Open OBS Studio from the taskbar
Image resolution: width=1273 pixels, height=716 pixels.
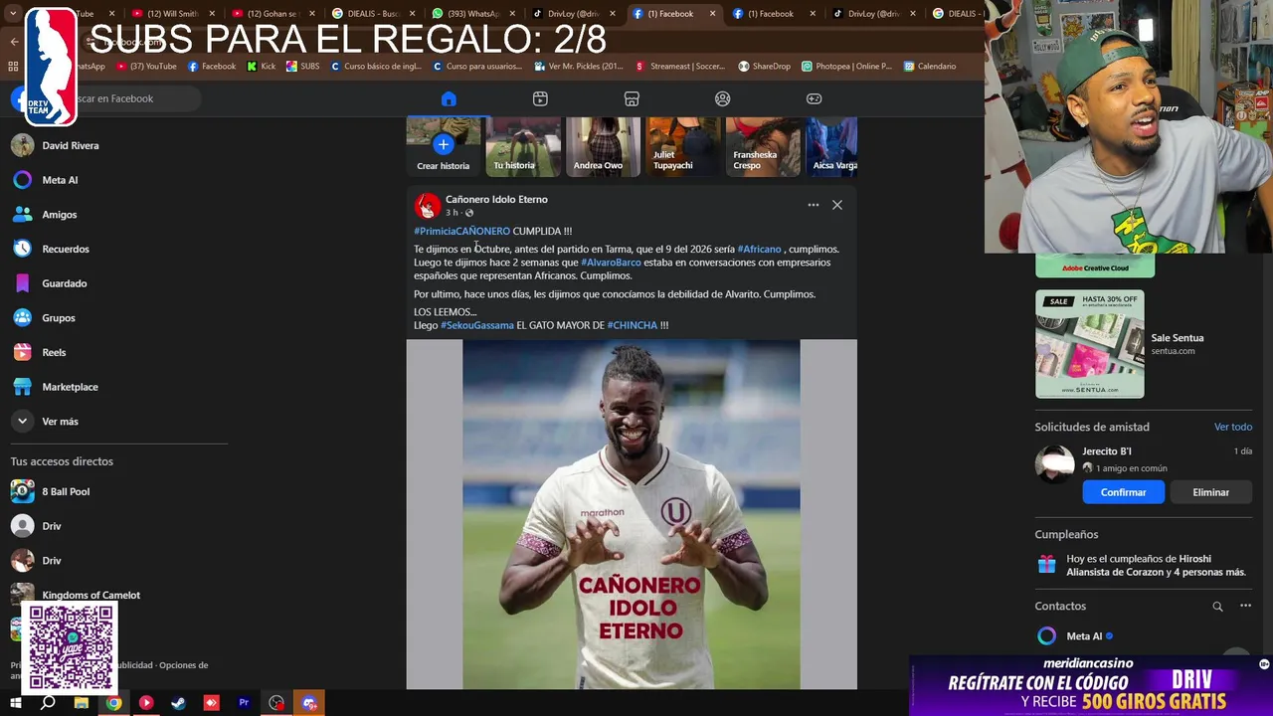276,703
